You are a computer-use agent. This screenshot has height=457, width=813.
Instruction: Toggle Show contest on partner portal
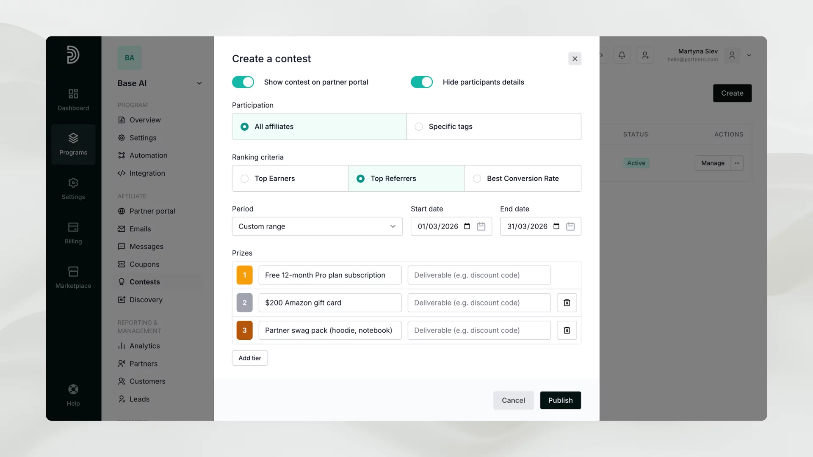pyautogui.click(x=243, y=82)
